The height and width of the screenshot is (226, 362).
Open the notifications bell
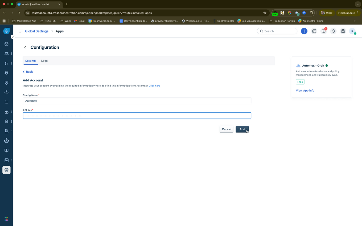pos(333,31)
